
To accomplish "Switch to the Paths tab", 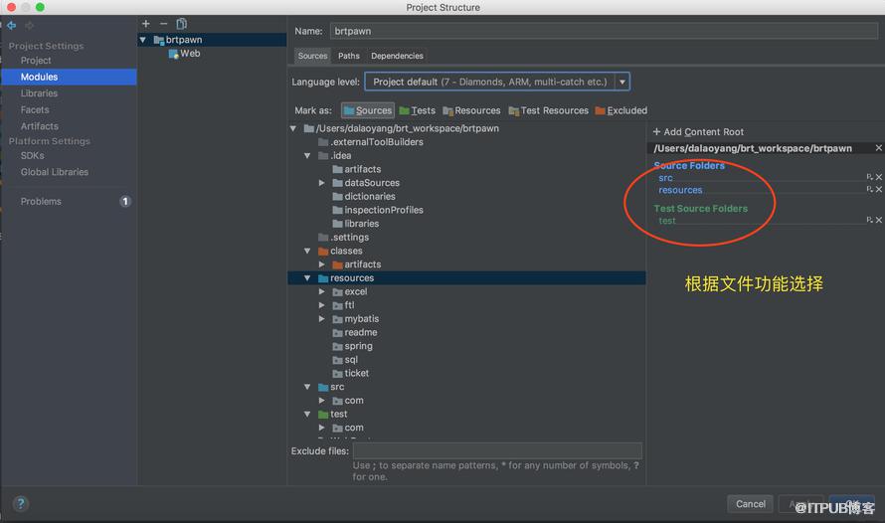I will point(349,56).
